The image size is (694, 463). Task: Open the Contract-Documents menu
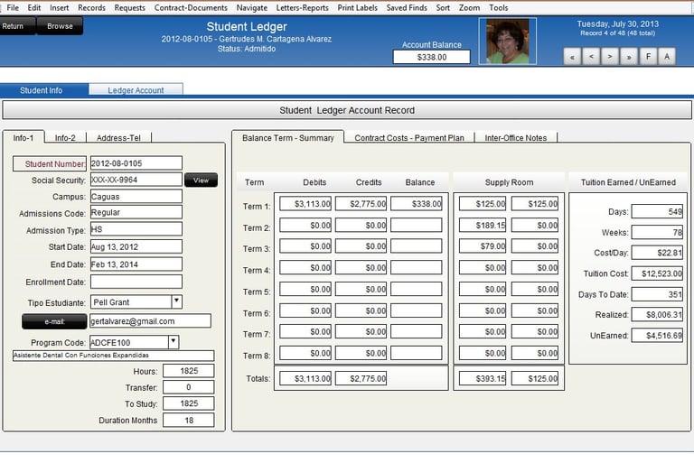pos(191,7)
